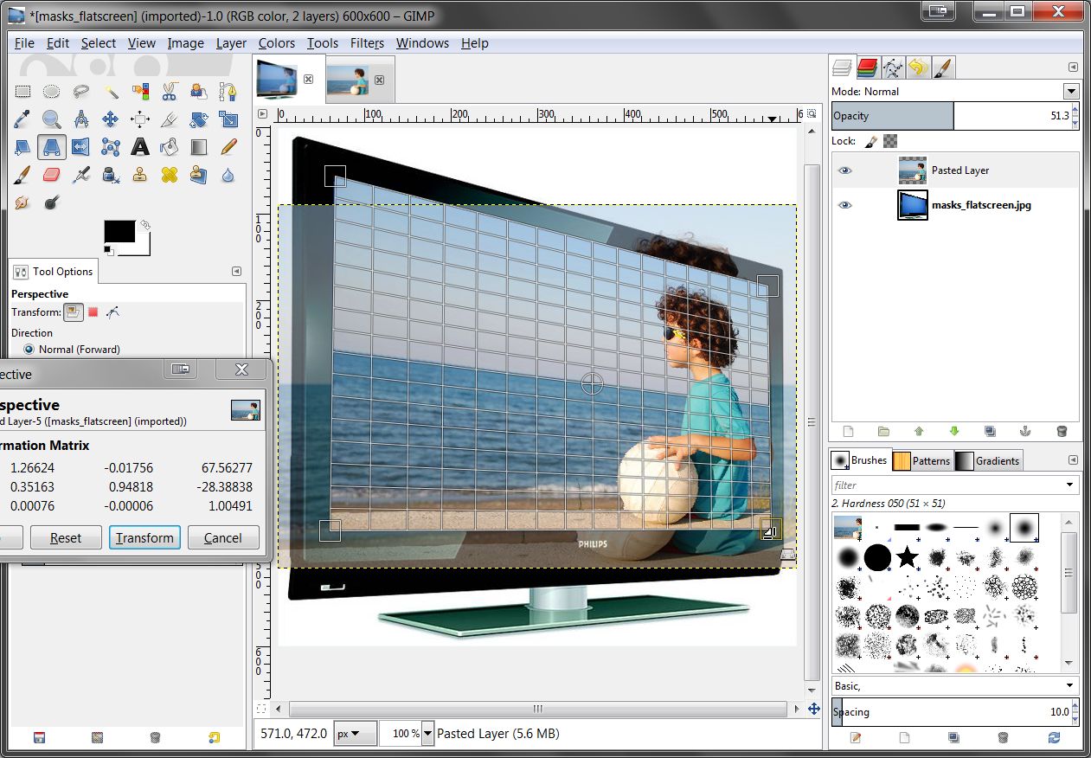Open the brush filter dropdown arrow
This screenshot has width=1091, height=758.
[x=1070, y=485]
